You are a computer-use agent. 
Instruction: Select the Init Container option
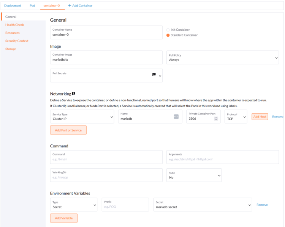pos(168,30)
